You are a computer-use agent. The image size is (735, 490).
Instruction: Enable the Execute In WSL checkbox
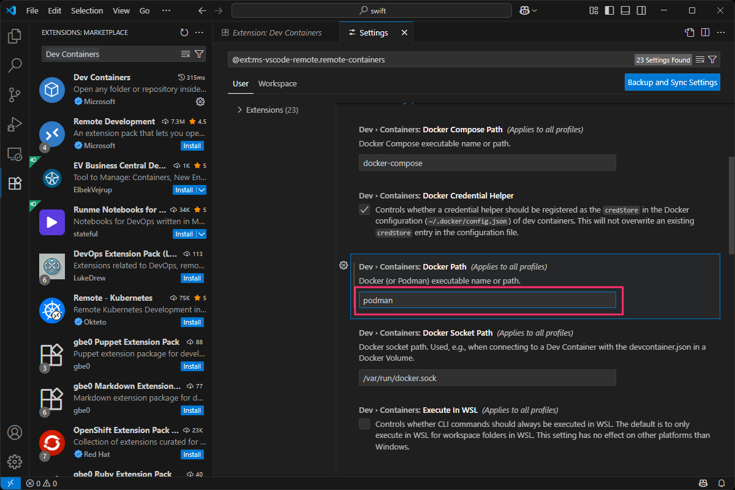(364, 424)
